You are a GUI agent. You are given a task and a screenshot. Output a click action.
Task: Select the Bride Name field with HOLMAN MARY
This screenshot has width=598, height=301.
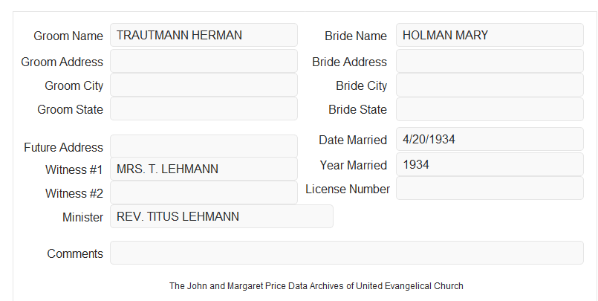pos(490,35)
